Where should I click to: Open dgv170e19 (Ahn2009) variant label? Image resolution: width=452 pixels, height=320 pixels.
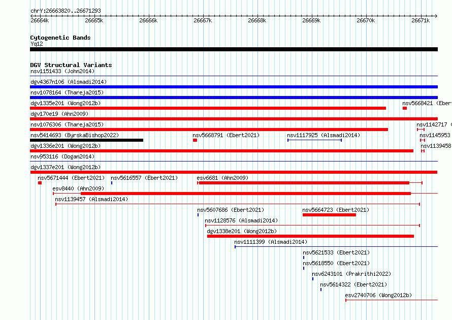pyautogui.click(x=59, y=114)
